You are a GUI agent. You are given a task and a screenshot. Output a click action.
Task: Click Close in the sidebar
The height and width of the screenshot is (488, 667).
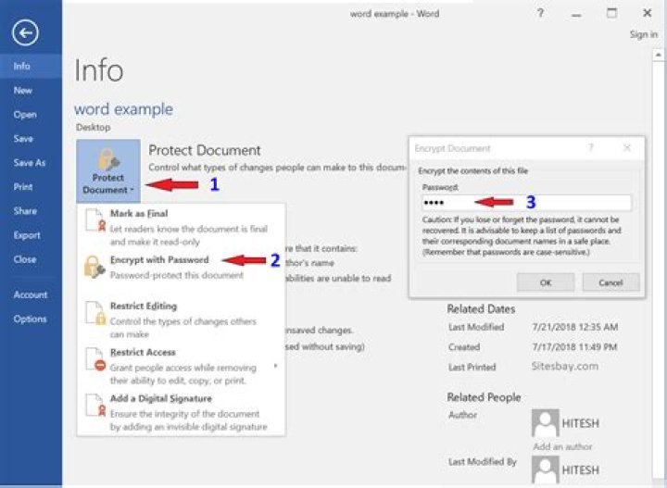[x=31, y=259]
